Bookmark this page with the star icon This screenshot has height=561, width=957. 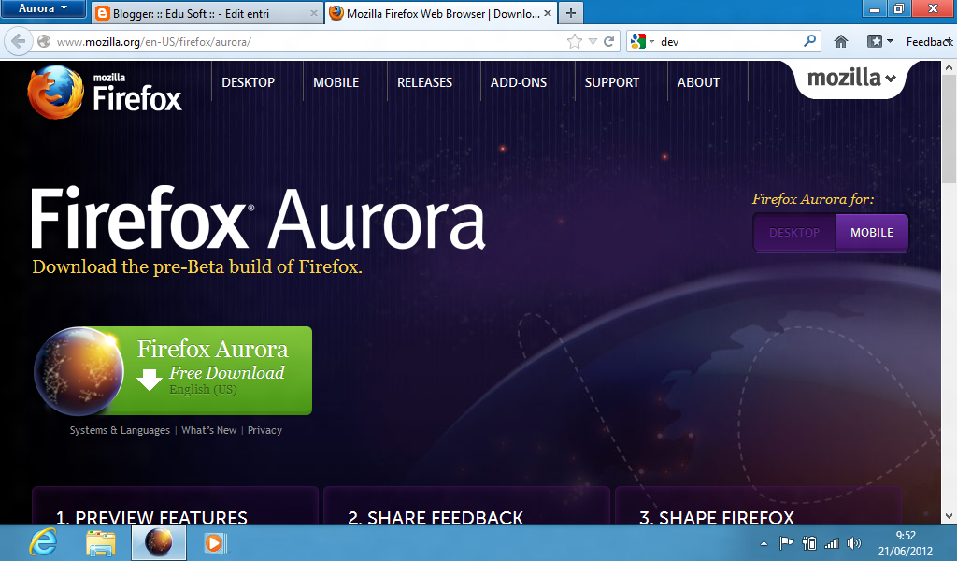[575, 41]
